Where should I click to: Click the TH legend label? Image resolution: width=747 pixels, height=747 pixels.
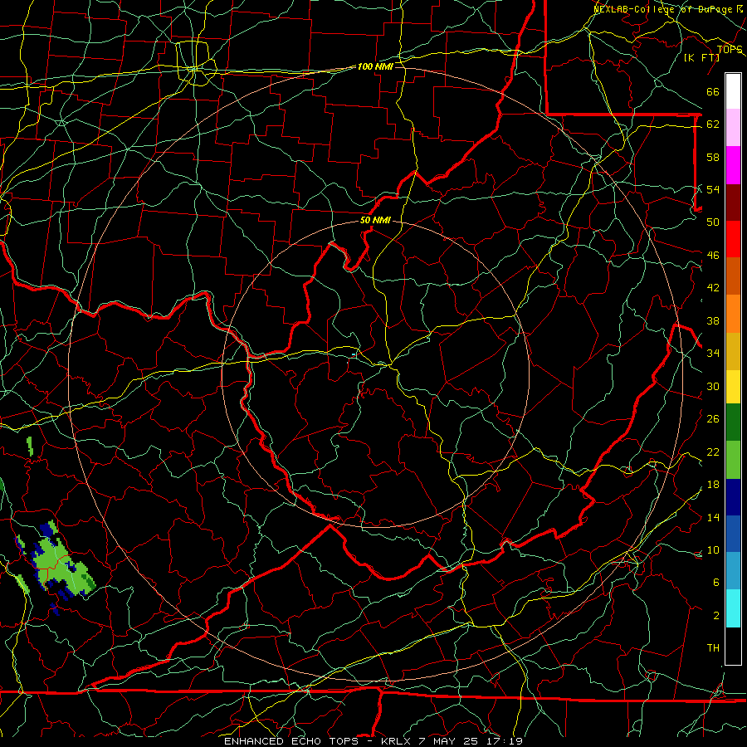[x=713, y=648]
